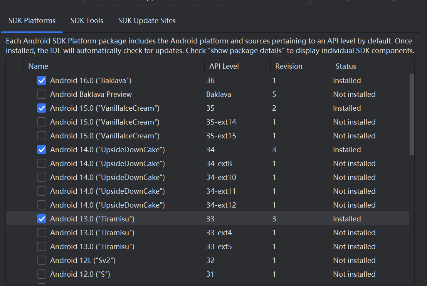
Task: Uncheck Android 16.0 Baklava checkbox
Action: pos(42,80)
